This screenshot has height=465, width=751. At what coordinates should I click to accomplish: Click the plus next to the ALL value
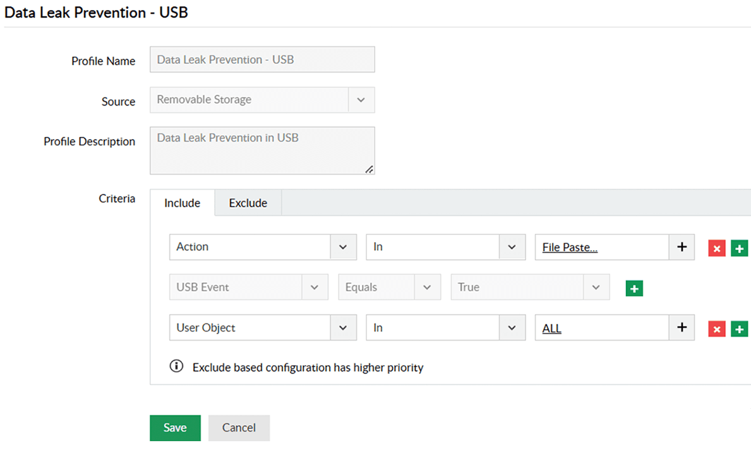(682, 327)
